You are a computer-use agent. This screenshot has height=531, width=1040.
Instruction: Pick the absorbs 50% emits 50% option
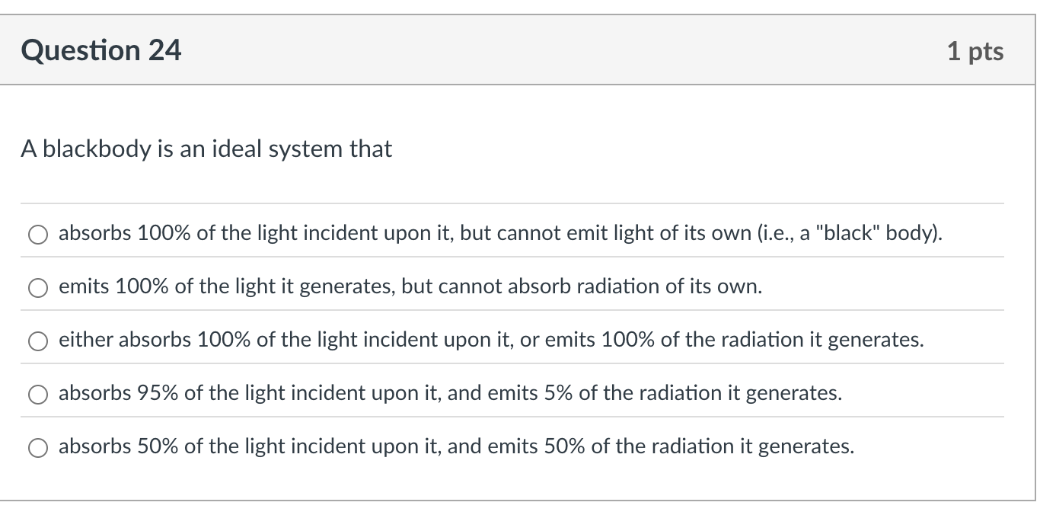pos(37,447)
